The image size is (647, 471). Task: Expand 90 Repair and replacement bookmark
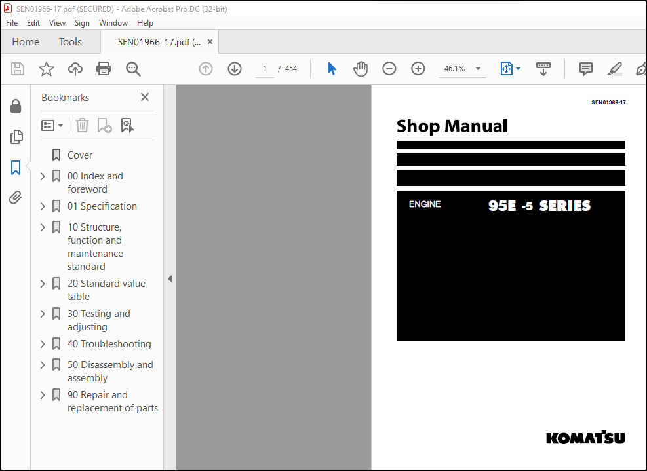[x=43, y=395]
